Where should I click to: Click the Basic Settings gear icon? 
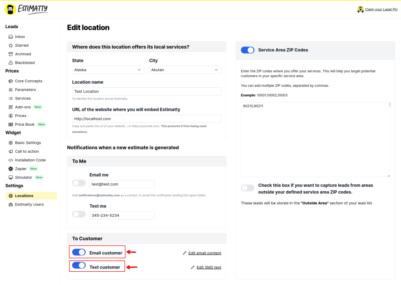coord(11,143)
